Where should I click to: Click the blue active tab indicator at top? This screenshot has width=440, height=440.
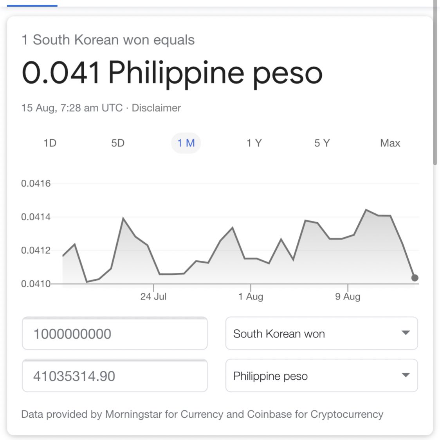pyautogui.click(x=32, y=5)
